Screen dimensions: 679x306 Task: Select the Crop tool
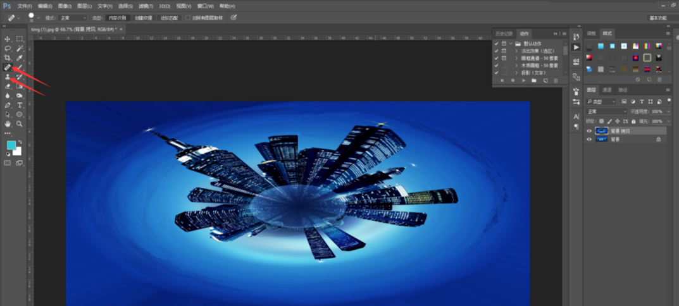(x=8, y=58)
